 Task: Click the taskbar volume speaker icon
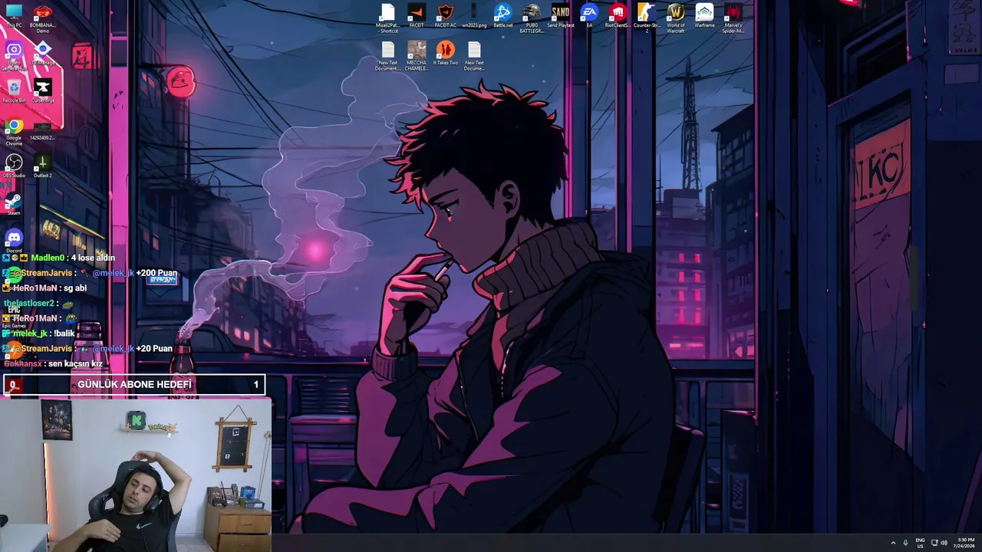pos(944,543)
